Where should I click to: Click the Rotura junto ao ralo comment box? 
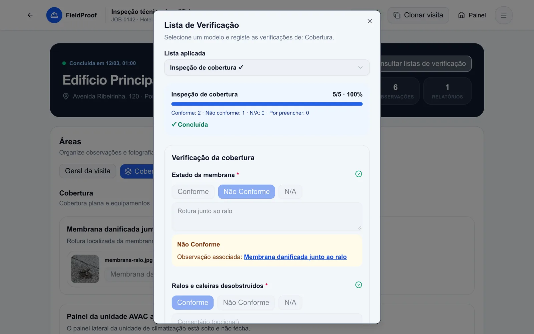click(267, 217)
